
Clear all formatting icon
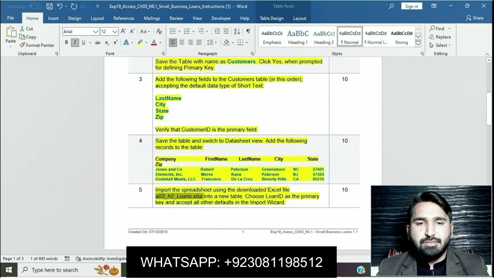(x=159, y=31)
